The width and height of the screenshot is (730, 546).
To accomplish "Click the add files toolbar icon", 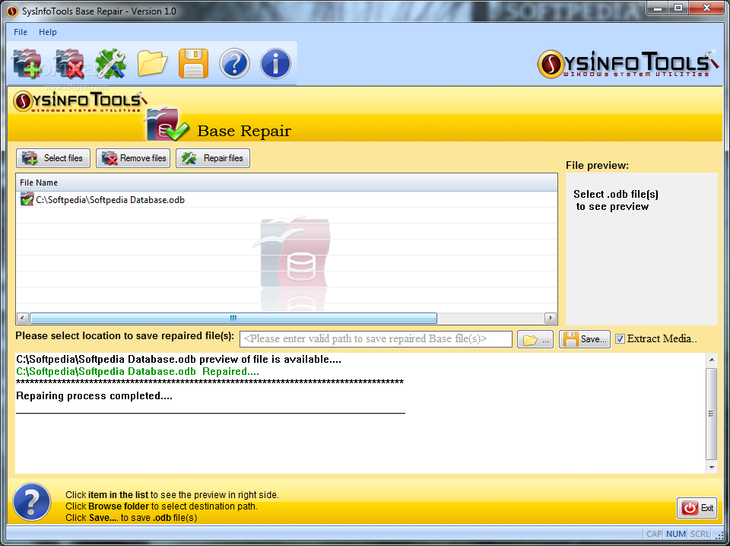I will pos(27,64).
